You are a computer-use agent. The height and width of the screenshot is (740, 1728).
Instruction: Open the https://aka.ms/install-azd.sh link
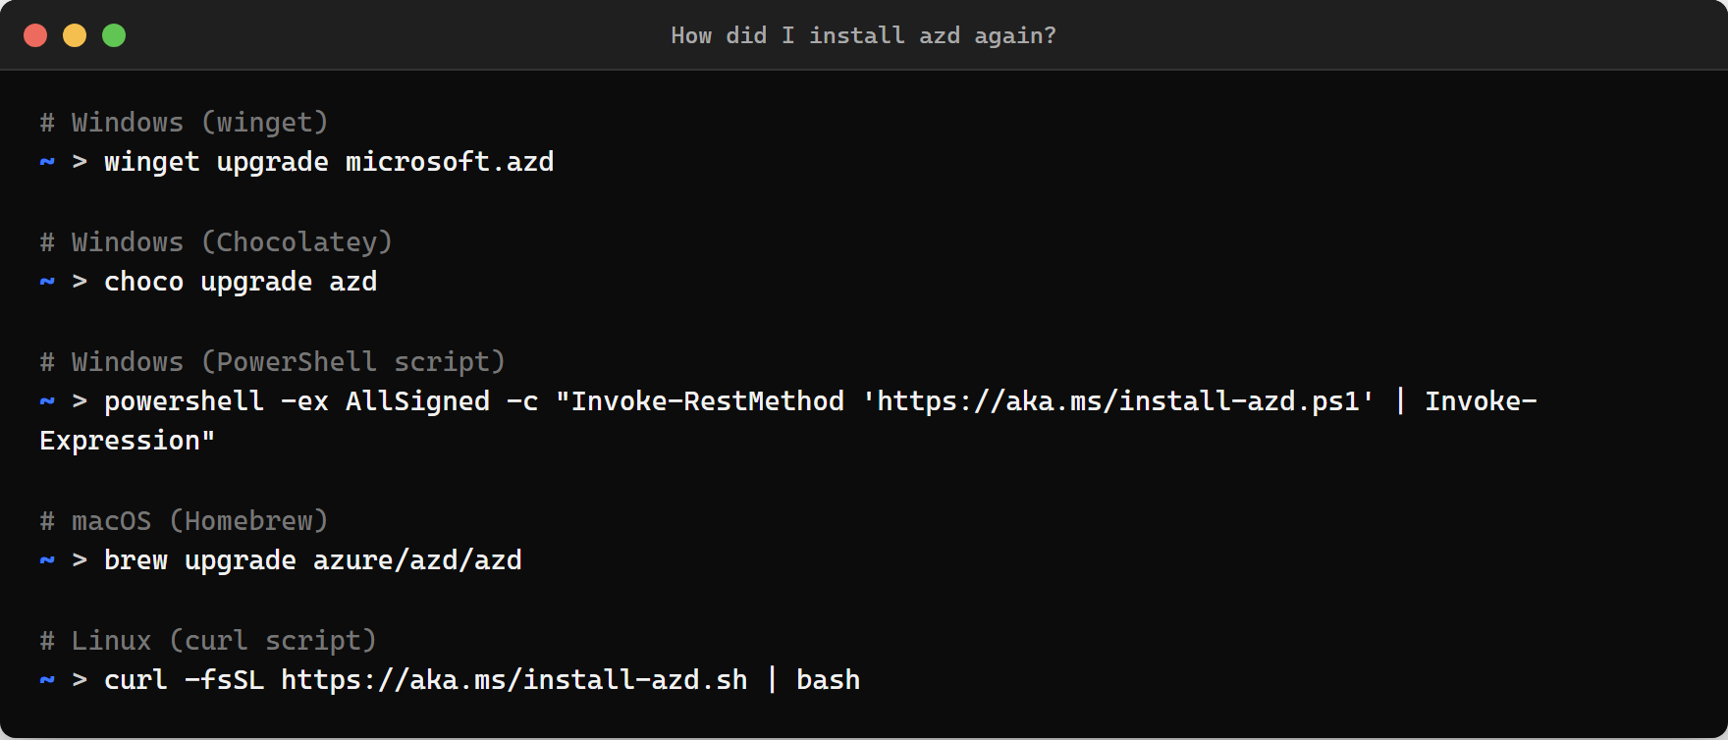pos(513,680)
